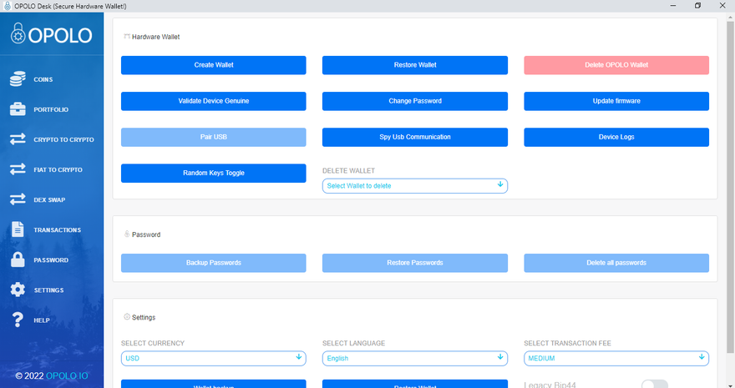Open Portfolio via the briefcase icon

point(18,109)
